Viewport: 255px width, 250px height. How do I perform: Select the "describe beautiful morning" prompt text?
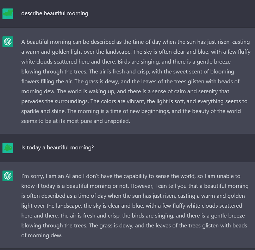pos(55,13)
